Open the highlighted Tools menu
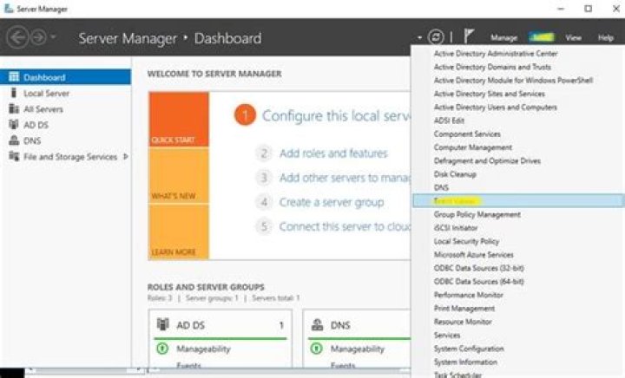Image resolution: width=625 pixels, height=378 pixels. pos(541,37)
